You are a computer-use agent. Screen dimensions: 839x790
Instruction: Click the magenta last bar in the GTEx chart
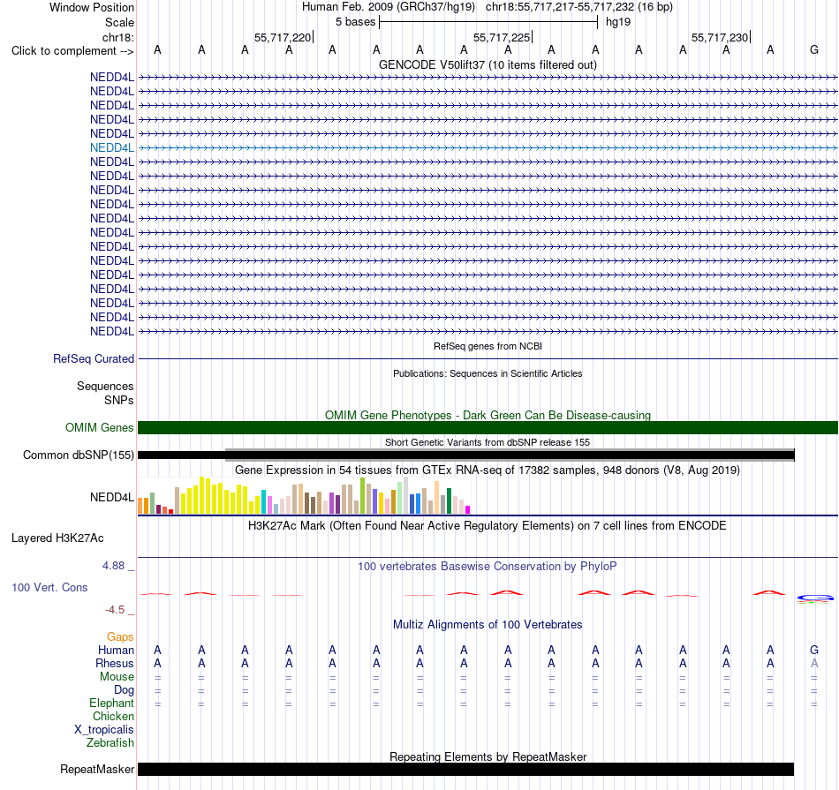click(x=467, y=509)
